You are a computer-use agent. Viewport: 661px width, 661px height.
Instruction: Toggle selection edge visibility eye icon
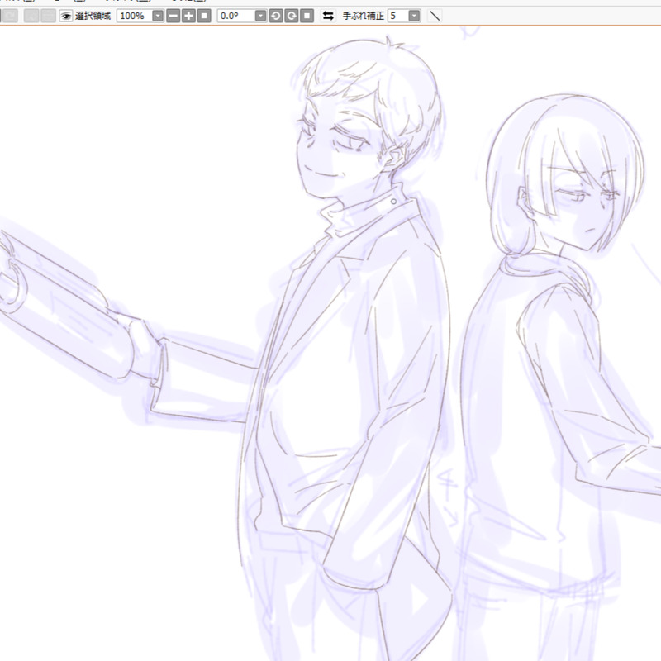pyautogui.click(x=66, y=16)
